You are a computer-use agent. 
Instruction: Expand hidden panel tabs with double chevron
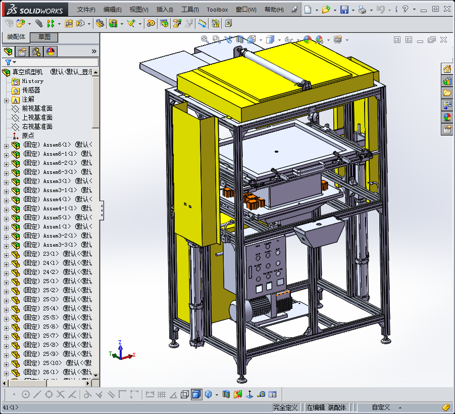(94, 52)
